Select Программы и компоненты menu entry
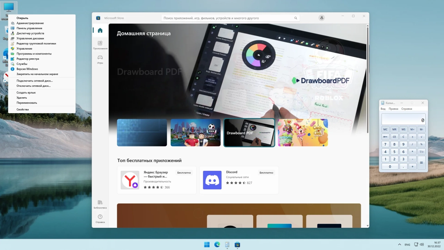The image size is (444, 250). (x=42, y=54)
